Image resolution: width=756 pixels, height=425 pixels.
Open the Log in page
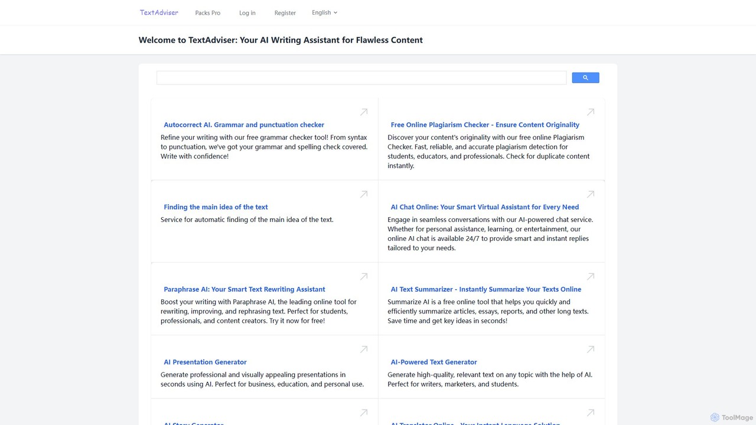click(247, 13)
